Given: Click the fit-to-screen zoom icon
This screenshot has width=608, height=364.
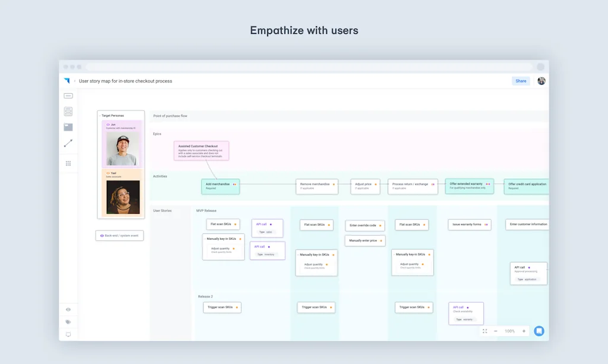Looking at the screenshot, I should tap(485, 331).
